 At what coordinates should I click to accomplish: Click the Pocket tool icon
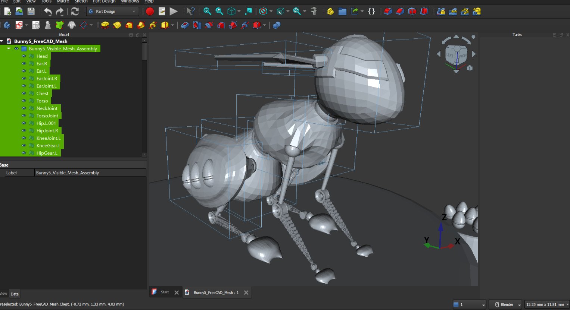click(185, 25)
